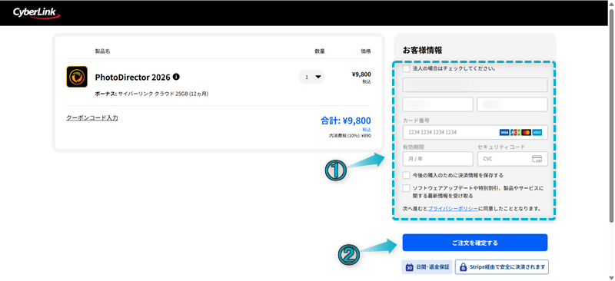Click the 日間・返金保証 badge

(427, 267)
